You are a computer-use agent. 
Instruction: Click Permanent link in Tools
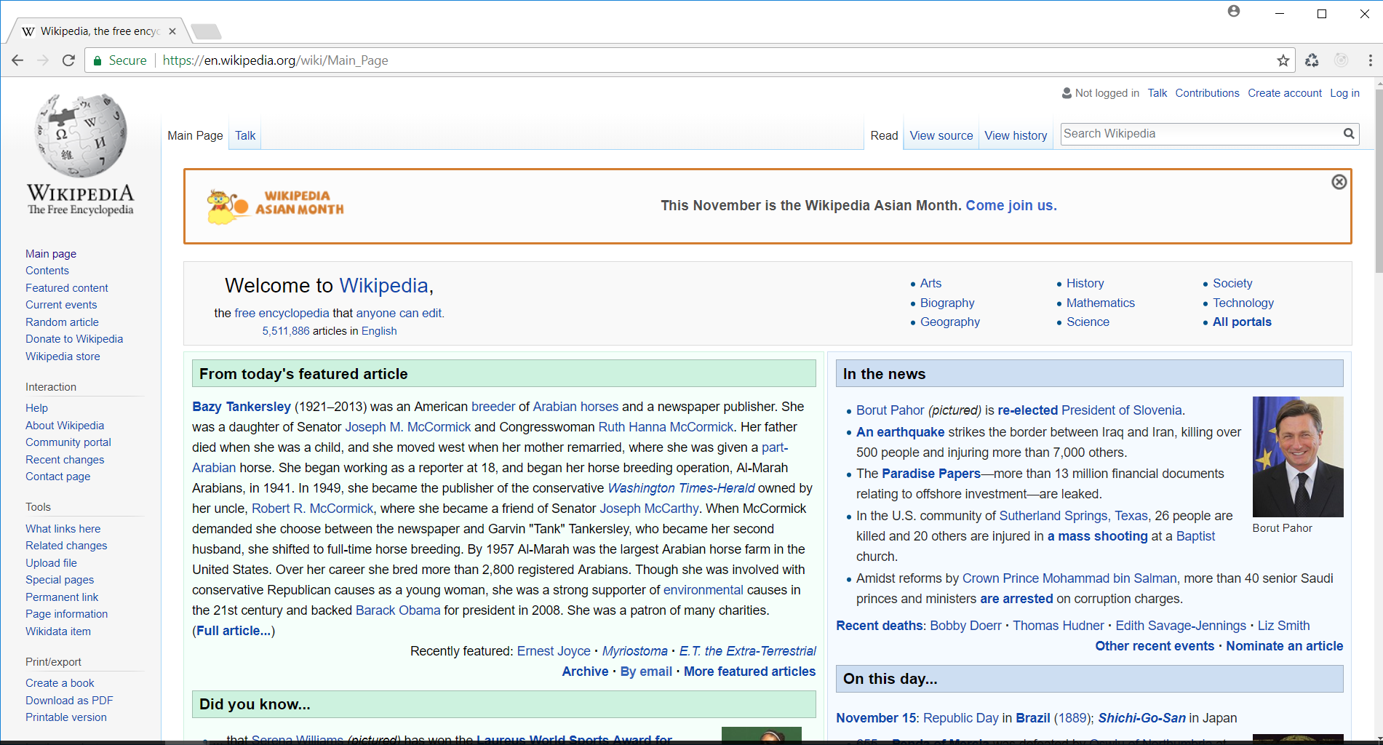(62, 597)
